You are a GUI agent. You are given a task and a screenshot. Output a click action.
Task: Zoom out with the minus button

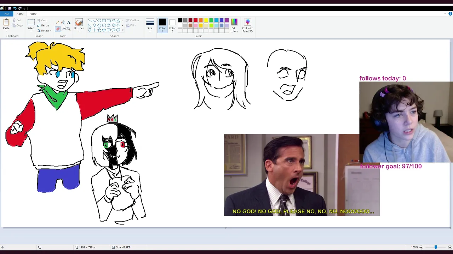tap(421, 247)
